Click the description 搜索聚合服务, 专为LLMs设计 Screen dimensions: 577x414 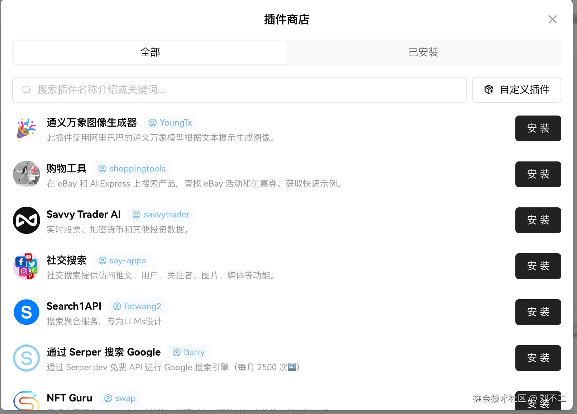click(104, 321)
